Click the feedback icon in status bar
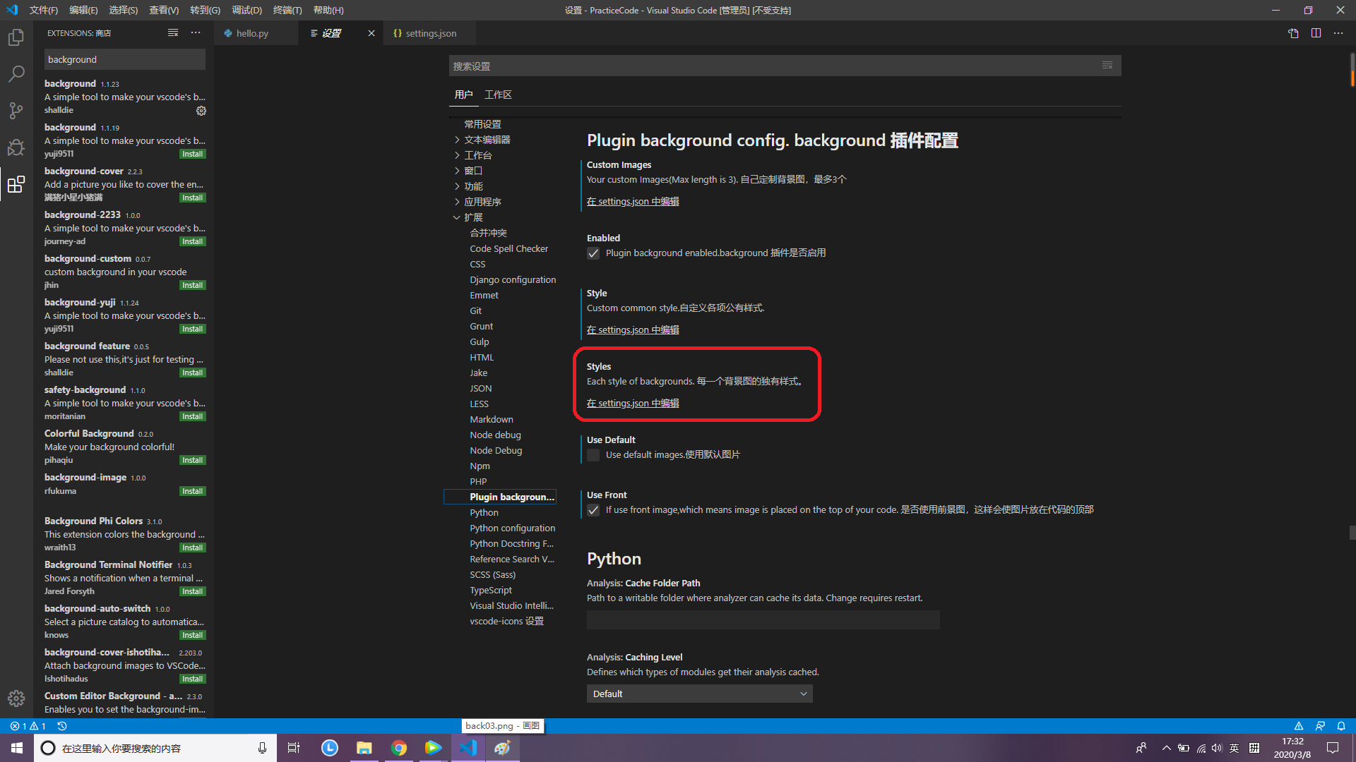 pyautogui.click(x=1320, y=726)
